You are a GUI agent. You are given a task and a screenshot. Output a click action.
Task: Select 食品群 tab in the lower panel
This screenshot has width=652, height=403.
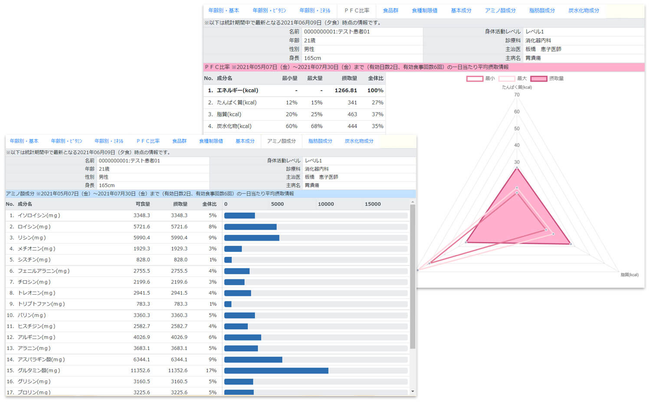pos(179,141)
